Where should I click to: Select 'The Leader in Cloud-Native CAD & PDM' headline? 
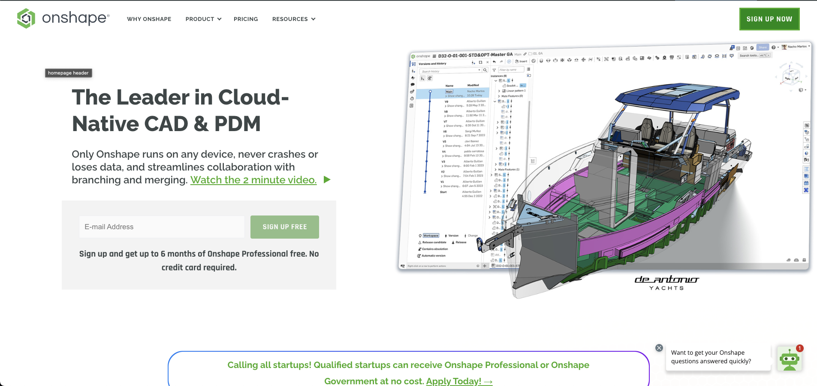click(180, 111)
